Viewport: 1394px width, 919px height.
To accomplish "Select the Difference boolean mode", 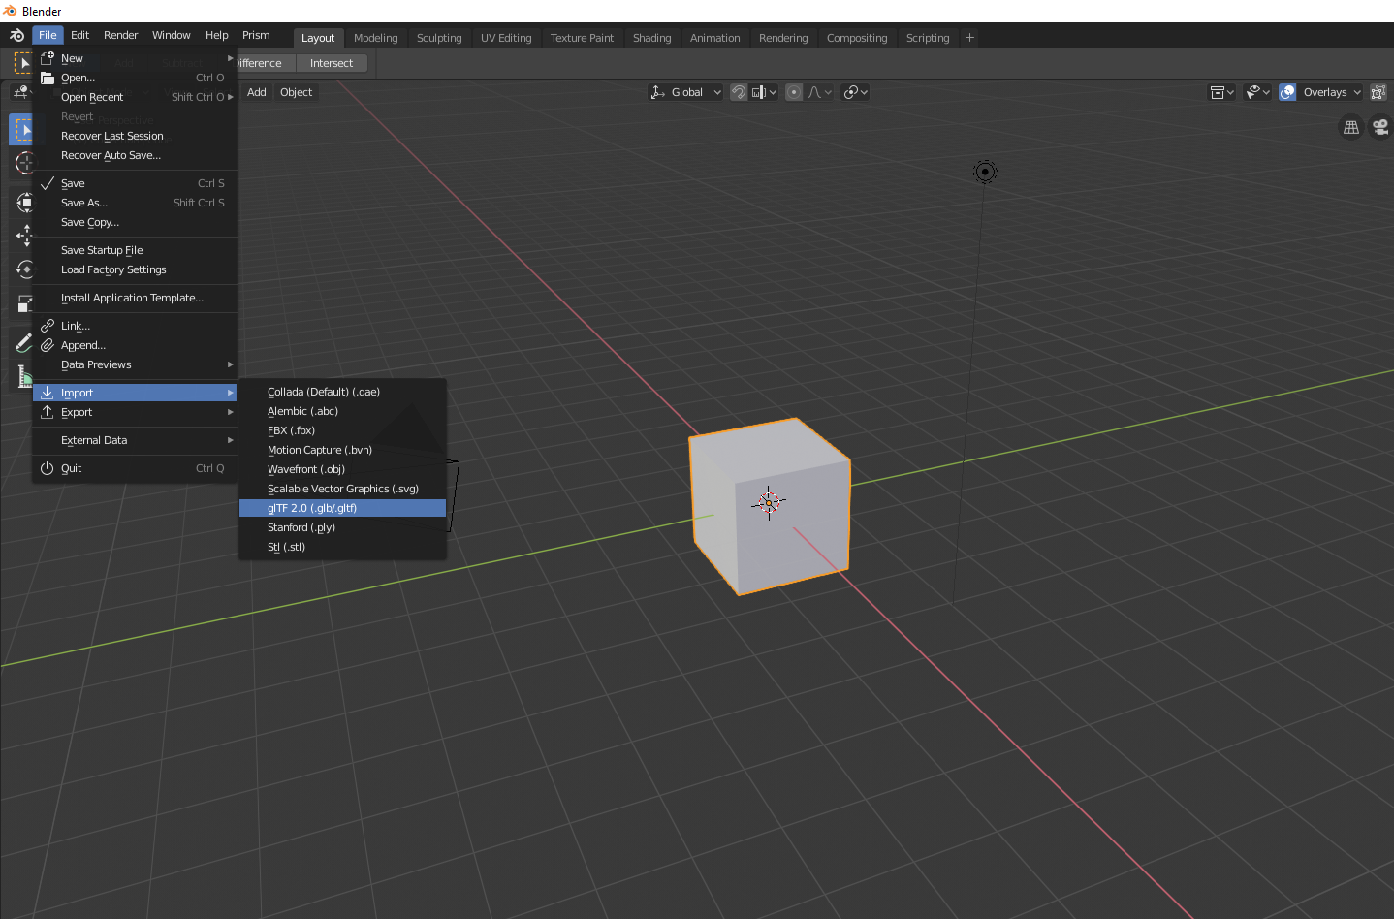I will point(259,63).
